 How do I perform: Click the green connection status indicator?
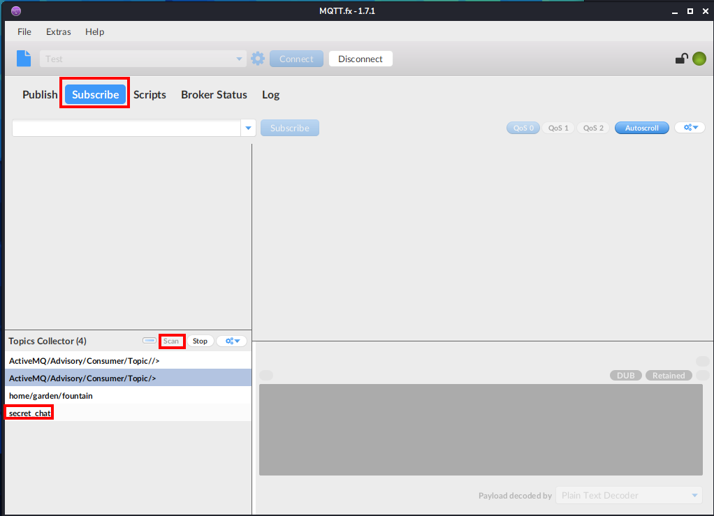pyautogui.click(x=699, y=59)
